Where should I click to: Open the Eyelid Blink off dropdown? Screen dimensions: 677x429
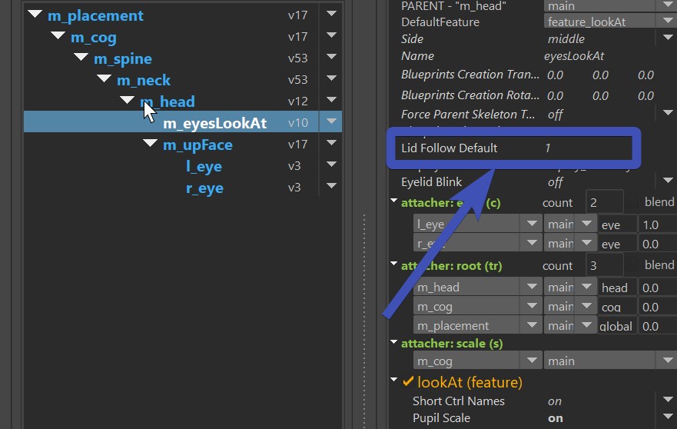coord(667,181)
